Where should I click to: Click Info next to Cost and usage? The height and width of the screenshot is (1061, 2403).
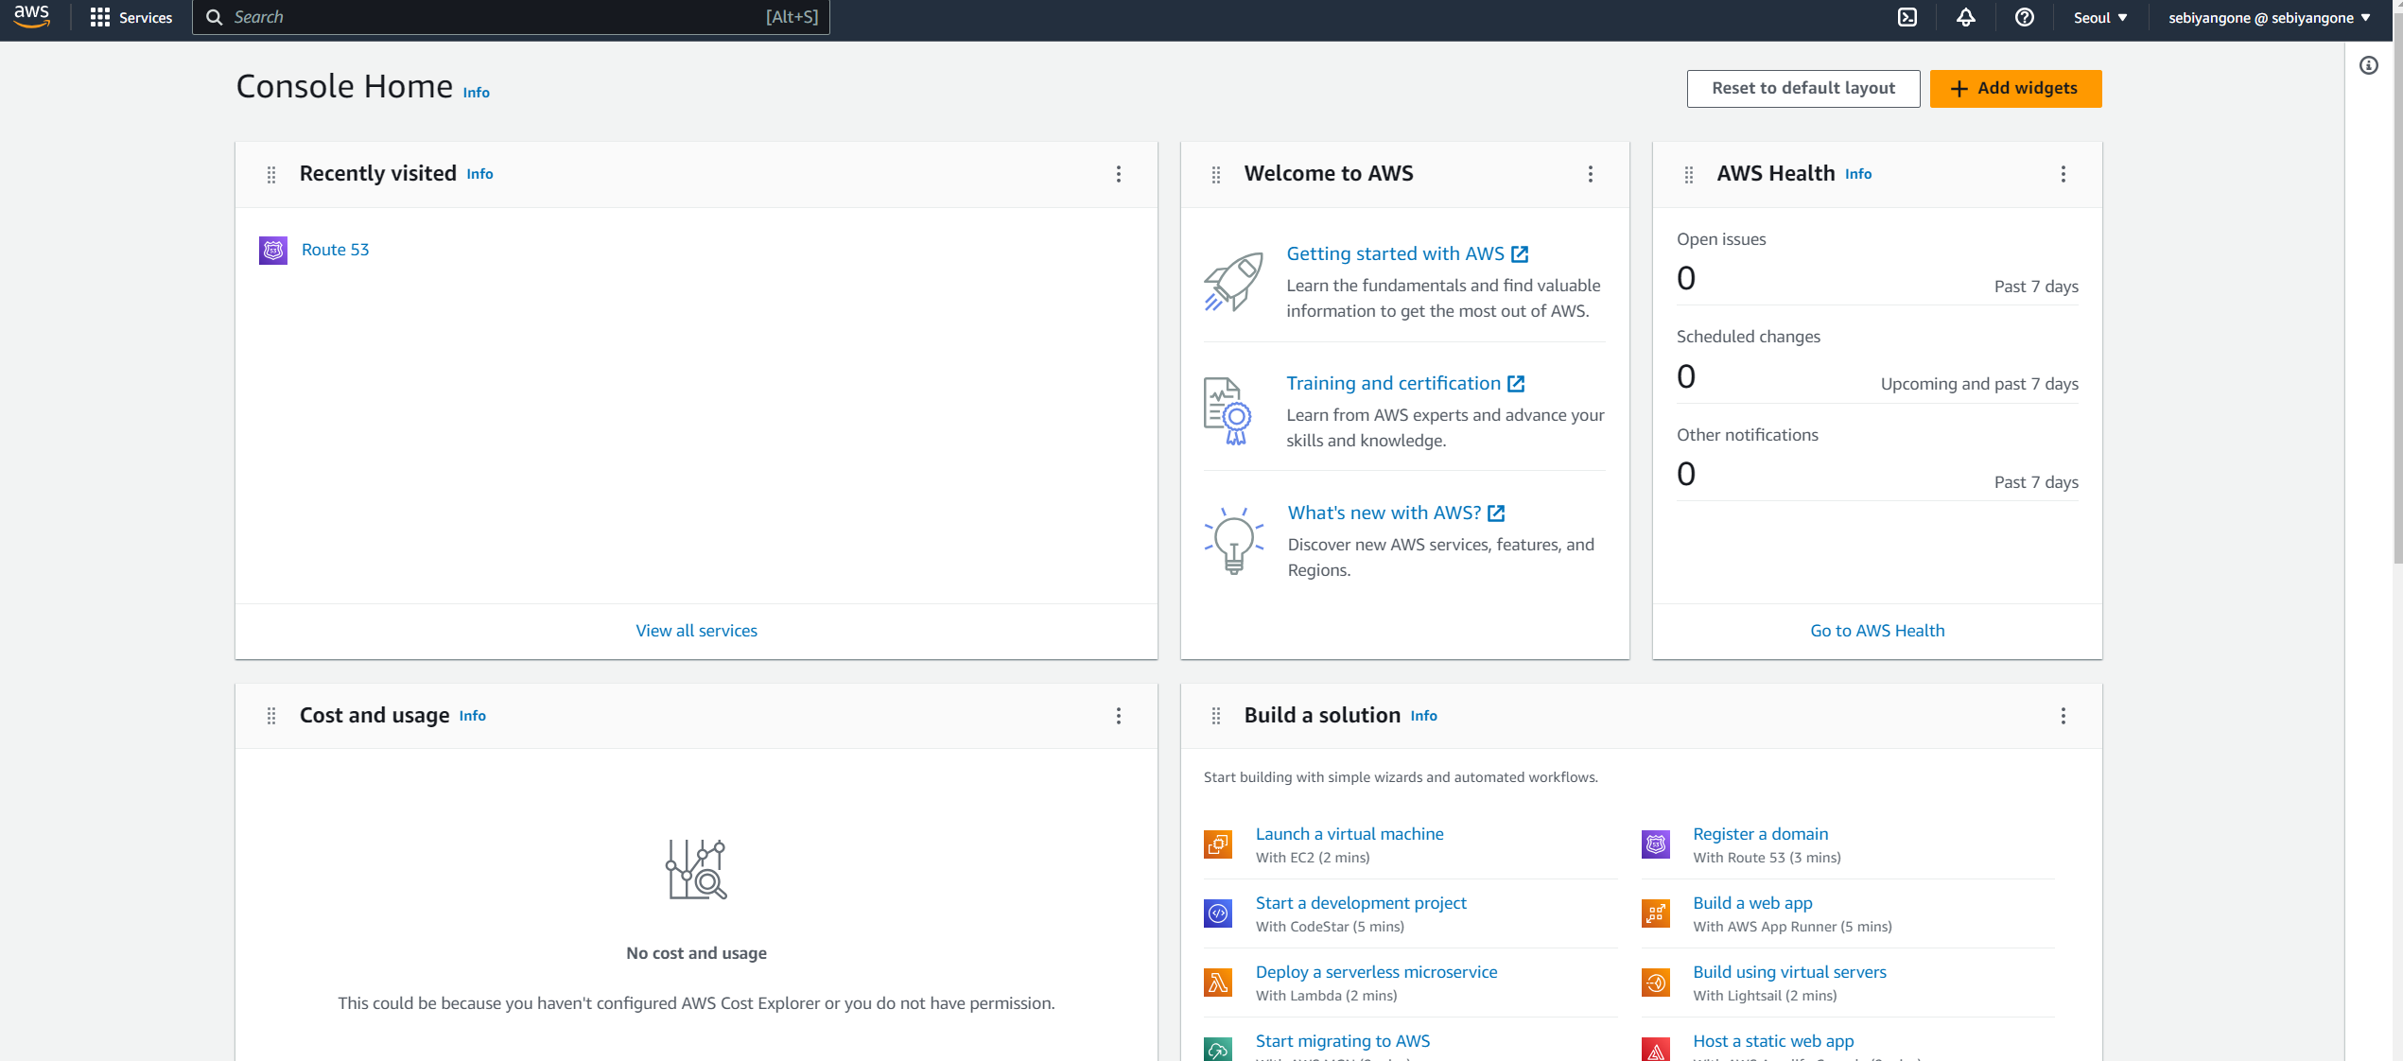click(x=472, y=716)
